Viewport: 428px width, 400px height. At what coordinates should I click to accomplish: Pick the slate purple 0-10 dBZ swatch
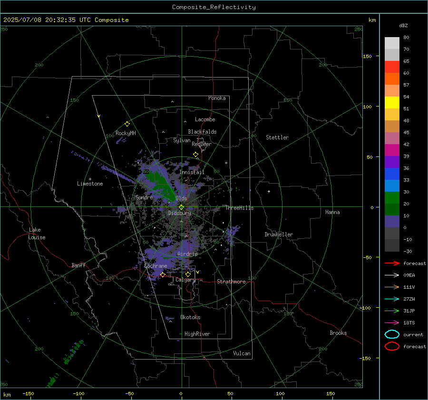(392, 222)
